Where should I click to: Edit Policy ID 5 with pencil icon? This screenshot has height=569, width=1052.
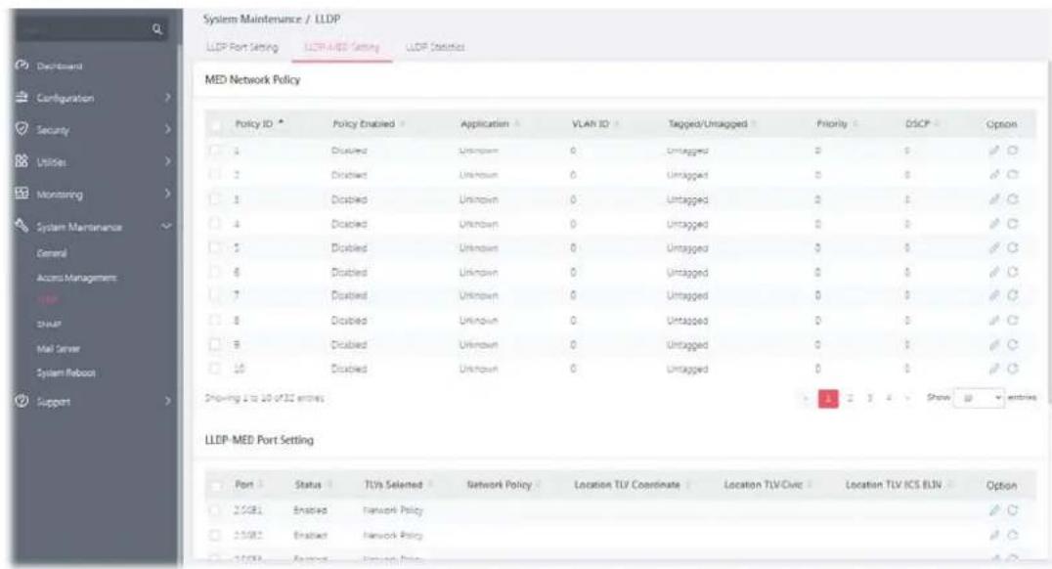tap(994, 247)
